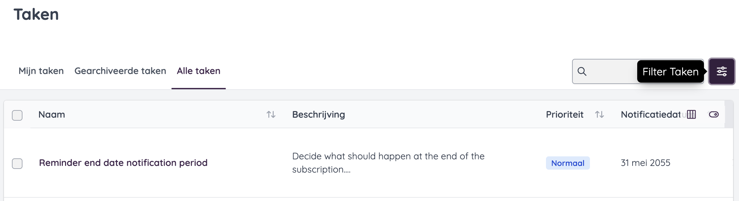739x201 pixels.
Task: Open the Filter Taken options button
Action: [721, 71]
